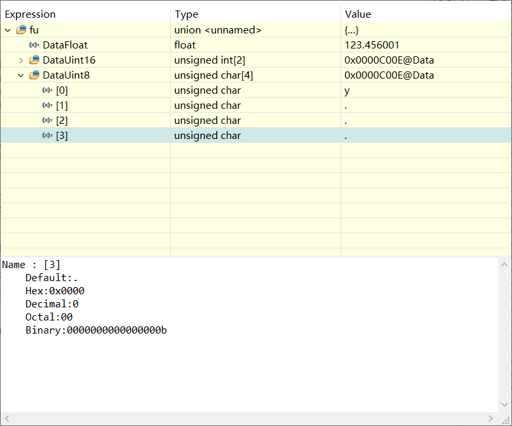This screenshot has height=426, width=512.
Task: Click the icon beside element [1]
Action: (47, 106)
